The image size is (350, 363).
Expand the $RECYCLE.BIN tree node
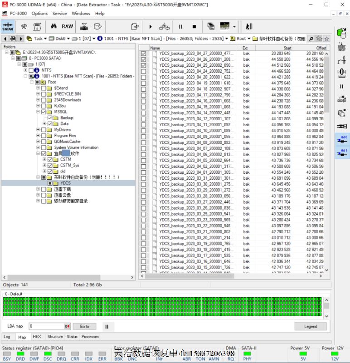[38, 94]
